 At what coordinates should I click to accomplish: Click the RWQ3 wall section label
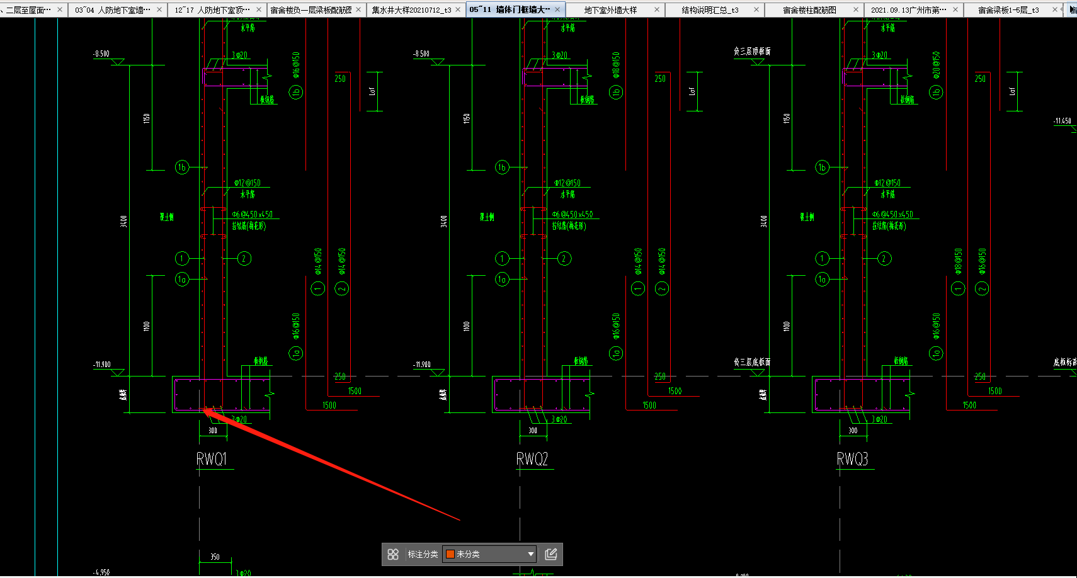tap(853, 459)
